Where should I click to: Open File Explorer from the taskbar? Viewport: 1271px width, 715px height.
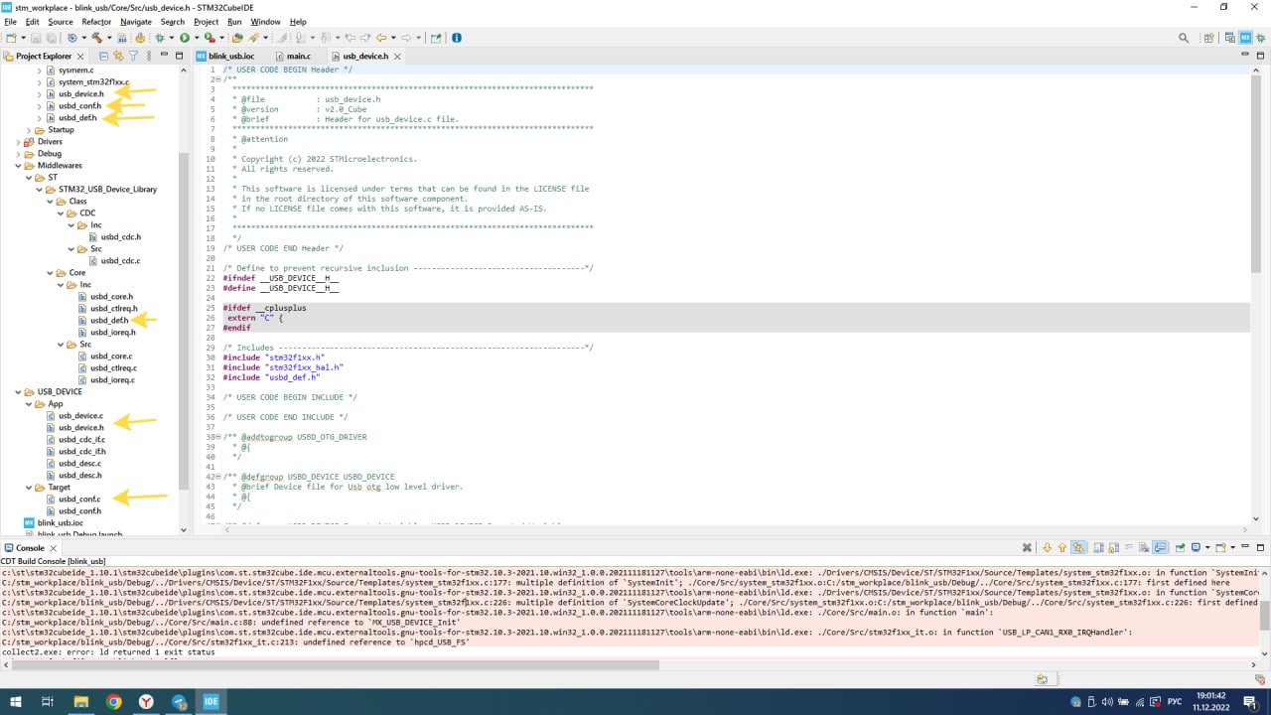[x=80, y=701]
